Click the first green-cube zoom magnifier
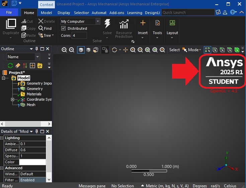 click(x=148, y=50)
